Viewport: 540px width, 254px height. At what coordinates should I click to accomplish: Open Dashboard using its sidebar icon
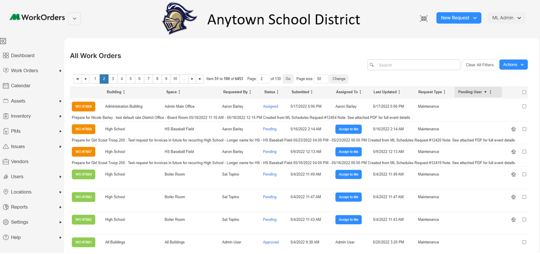(6, 55)
